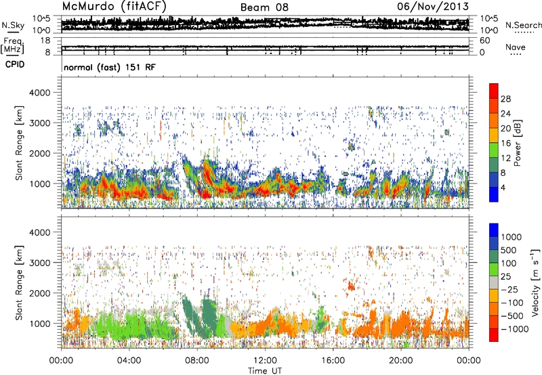The height and width of the screenshot is (375, 542).
Task: Click the '12:00' time tick label
Action: coord(265,361)
